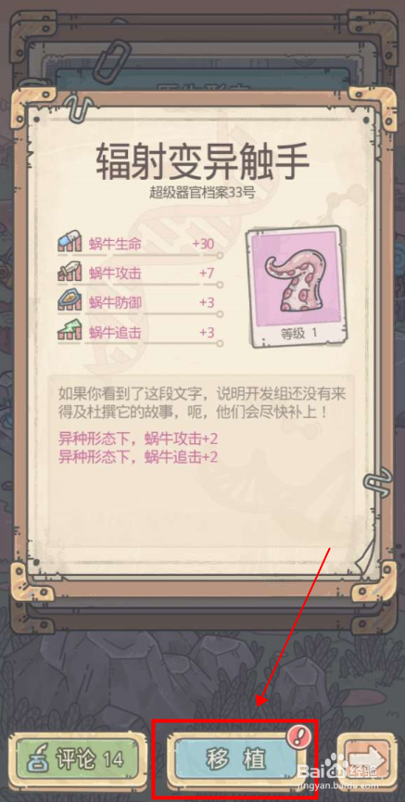This screenshot has height=802, width=405.
Task: Tap the 等级 1 level label
Action: 299,333
